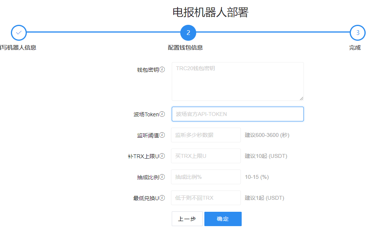Click info icon beside 波场Token label
This screenshot has width=366, height=230.
[x=162, y=114]
